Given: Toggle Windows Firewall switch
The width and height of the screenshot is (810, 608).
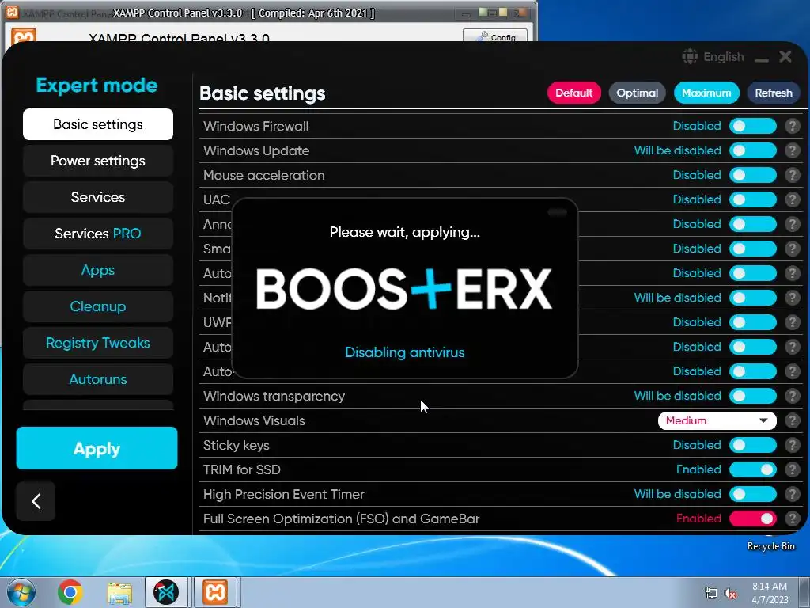Looking at the screenshot, I should coord(753,126).
